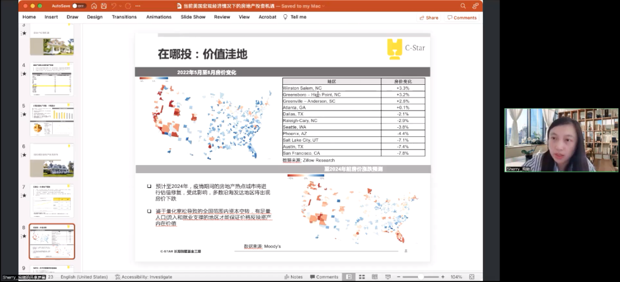
Task: Click the Home icon in title bar
Action: pos(94,6)
